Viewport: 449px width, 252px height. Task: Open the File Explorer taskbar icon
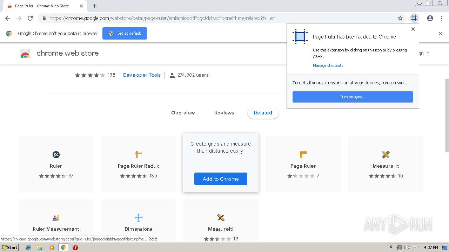[40, 247]
